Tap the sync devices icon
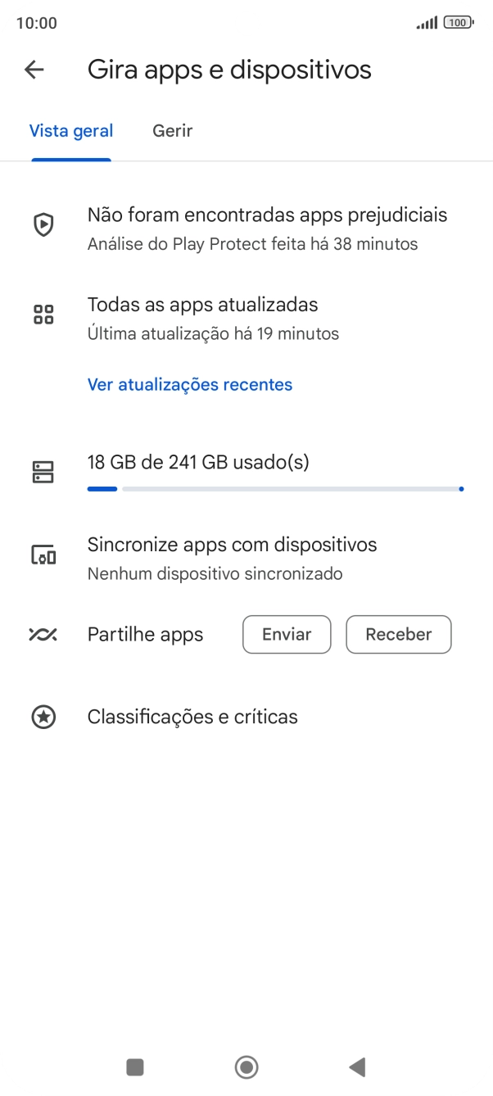493x1096 pixels. (43, 556)
